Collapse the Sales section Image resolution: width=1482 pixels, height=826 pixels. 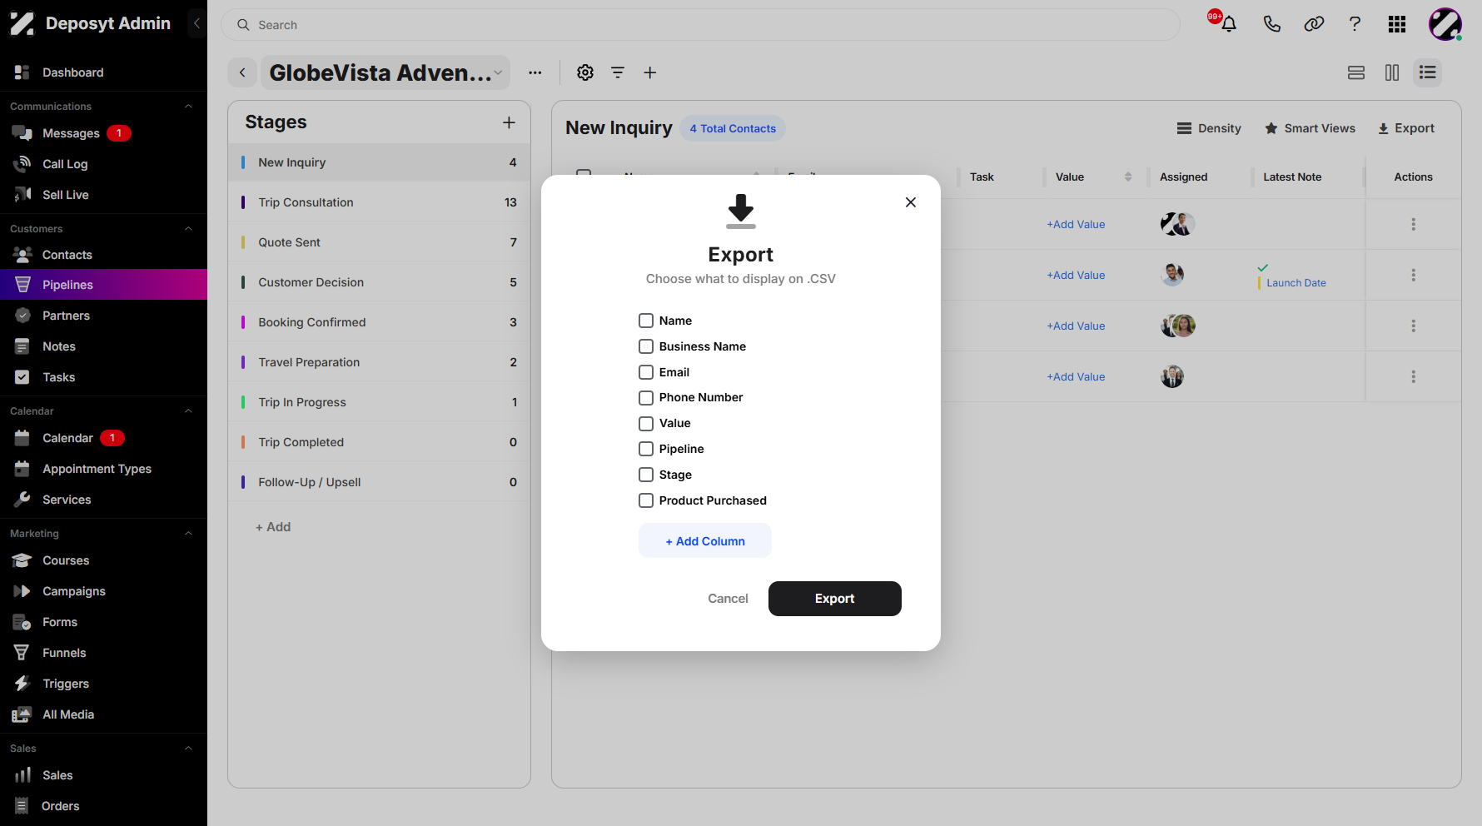[x=188, y=749]
